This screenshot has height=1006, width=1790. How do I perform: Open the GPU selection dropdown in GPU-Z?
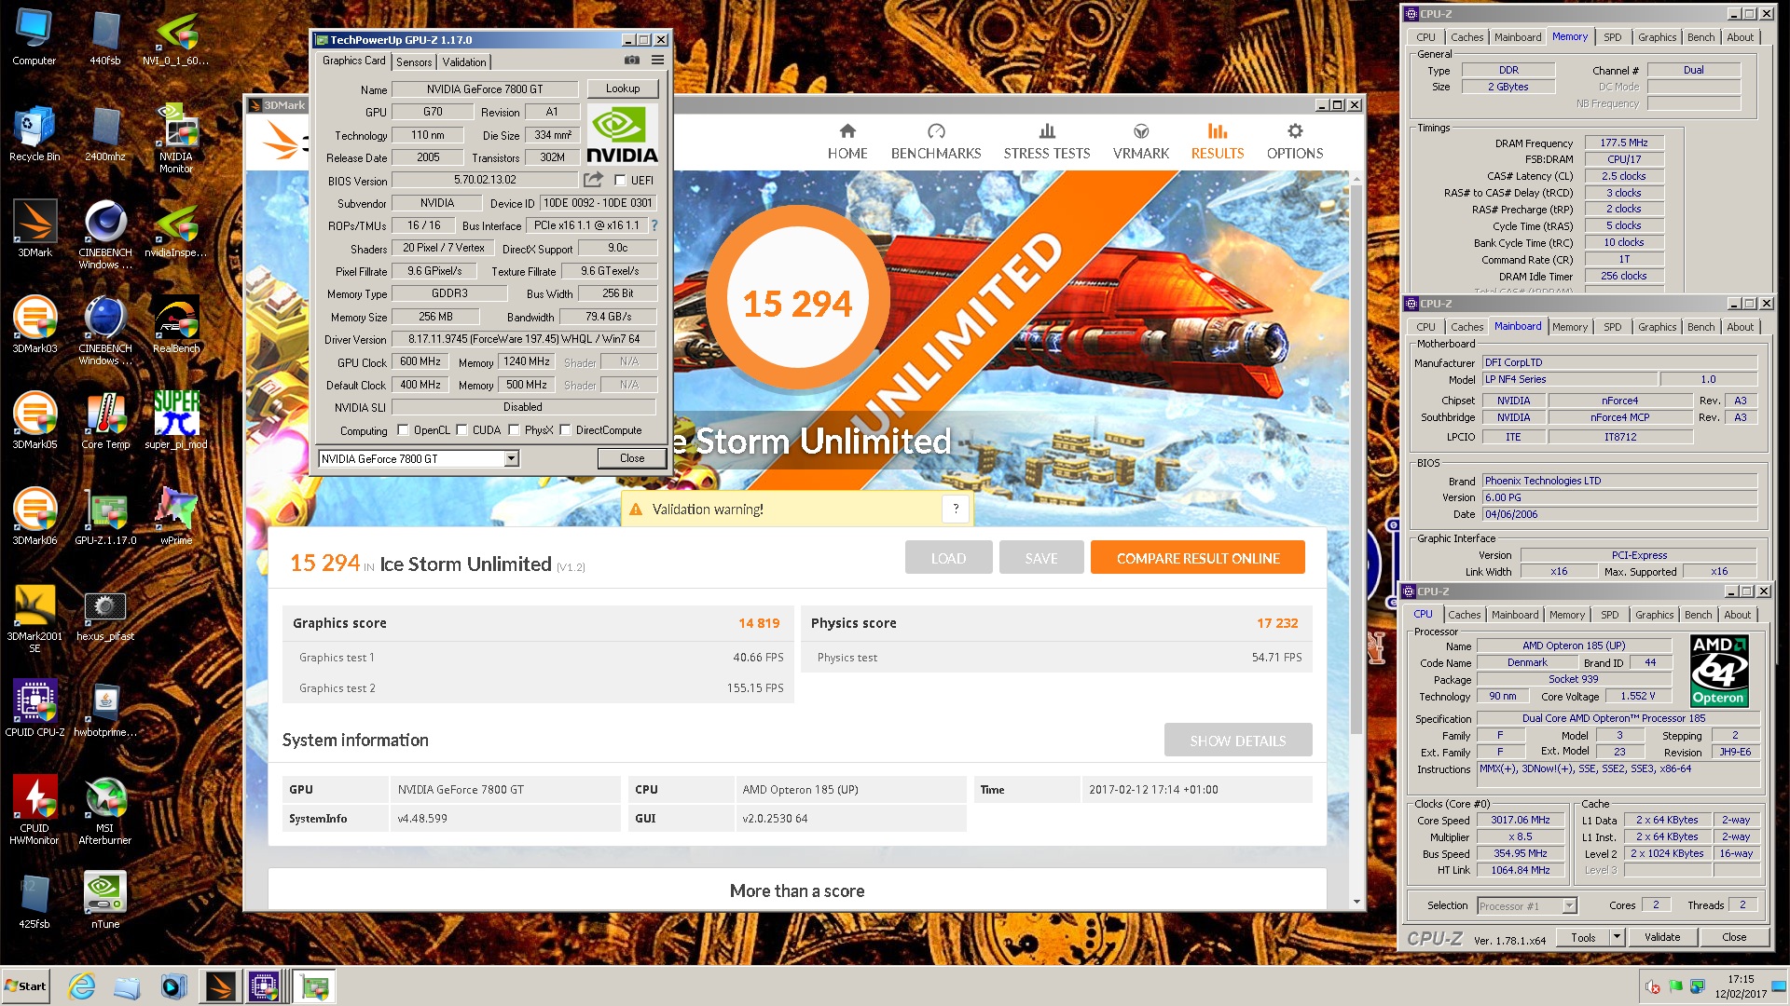click(x=511, y=458)
